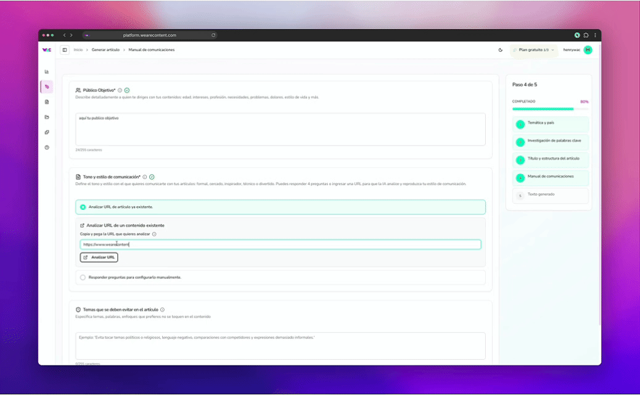Click the 'Inicio' breadcrumb link
640x395 pixels.
78,50
